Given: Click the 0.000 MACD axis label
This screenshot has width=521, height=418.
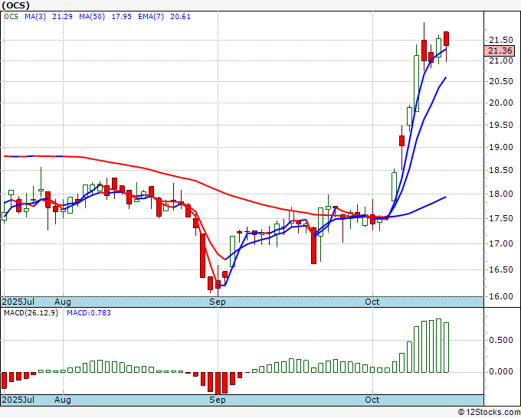Looking at the screenshot, I should [501, 372].
